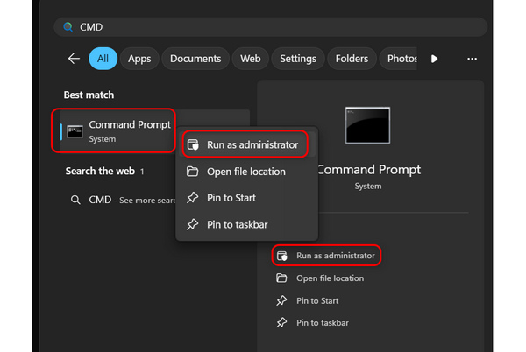526x352 pixels.
Task: Show only Folders results
Action: click(x=352, y=59)
